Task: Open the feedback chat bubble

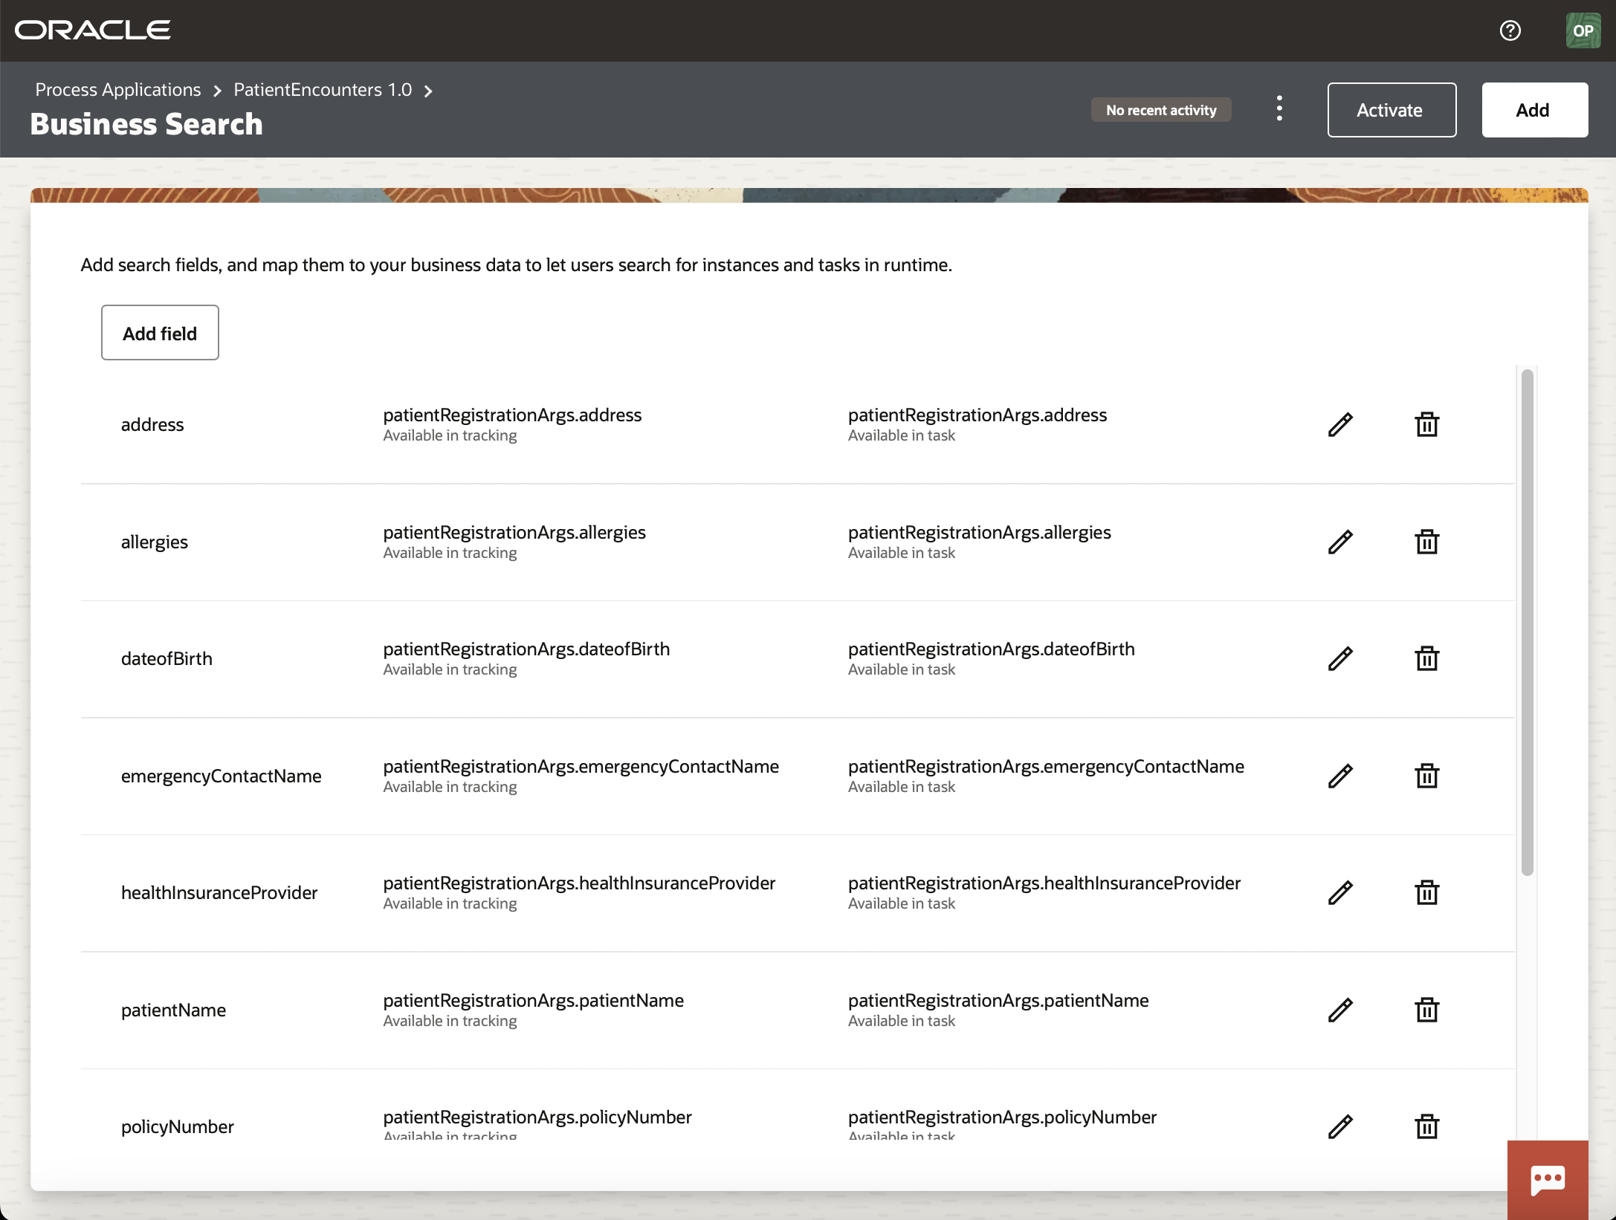Action: click(x=1546, y=1179)
